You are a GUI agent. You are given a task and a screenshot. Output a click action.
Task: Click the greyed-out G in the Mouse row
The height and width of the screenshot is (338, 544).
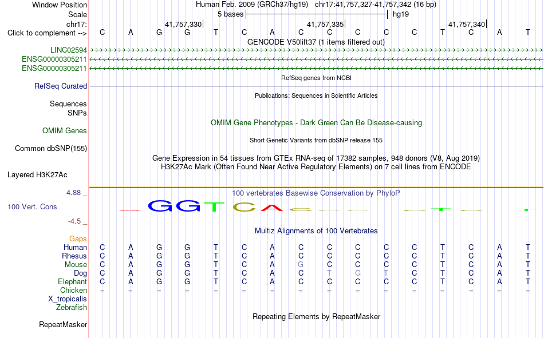pos(301,264)
